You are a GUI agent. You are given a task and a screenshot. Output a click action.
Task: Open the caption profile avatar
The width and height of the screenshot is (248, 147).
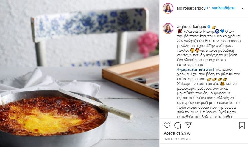pos(168,29)
